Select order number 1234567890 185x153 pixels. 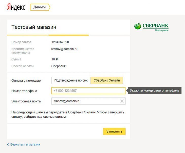coord(60,42)
